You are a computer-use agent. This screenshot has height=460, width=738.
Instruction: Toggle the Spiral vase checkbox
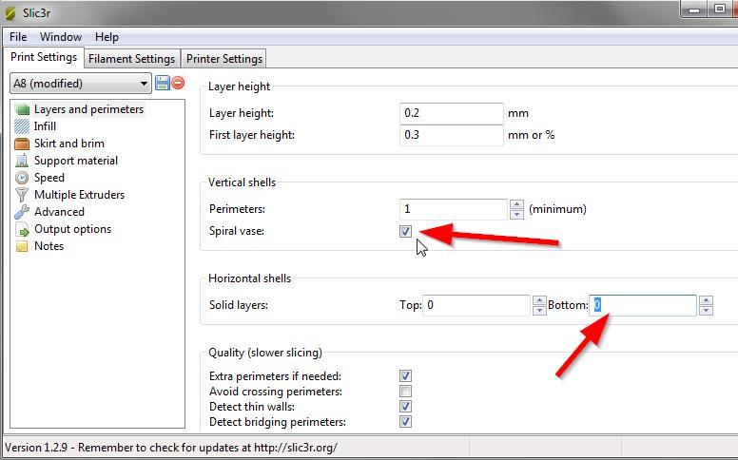click(405, 231)
